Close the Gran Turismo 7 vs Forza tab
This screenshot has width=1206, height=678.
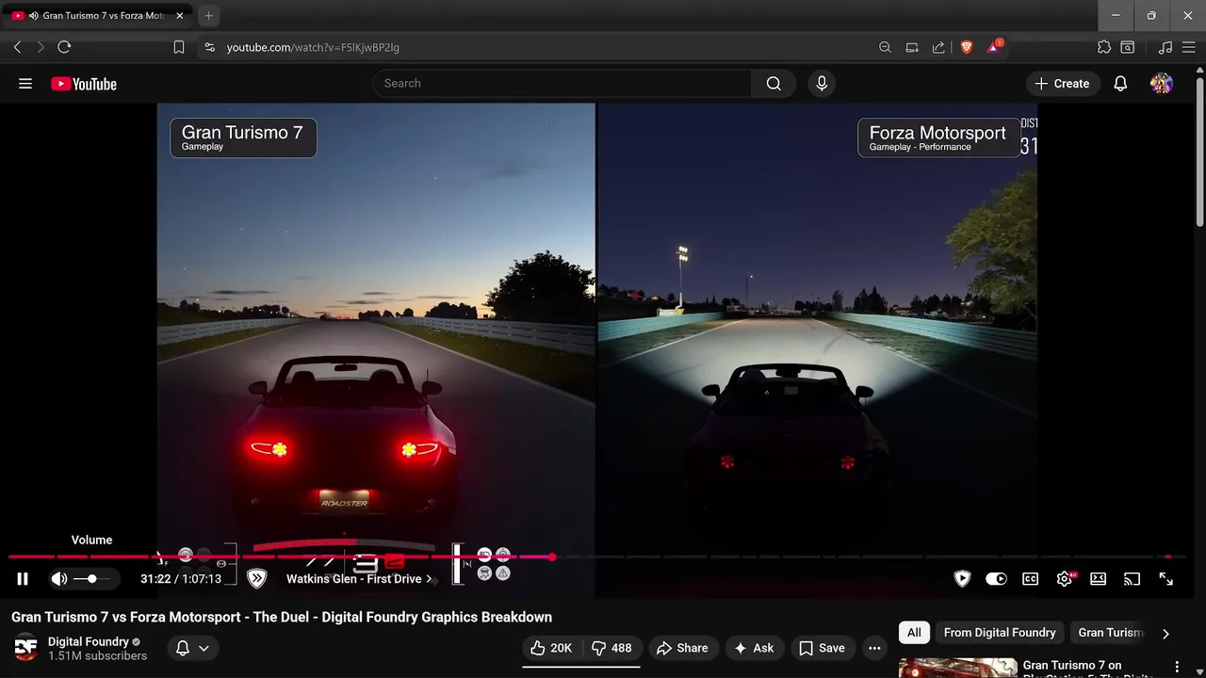point(180,16)
